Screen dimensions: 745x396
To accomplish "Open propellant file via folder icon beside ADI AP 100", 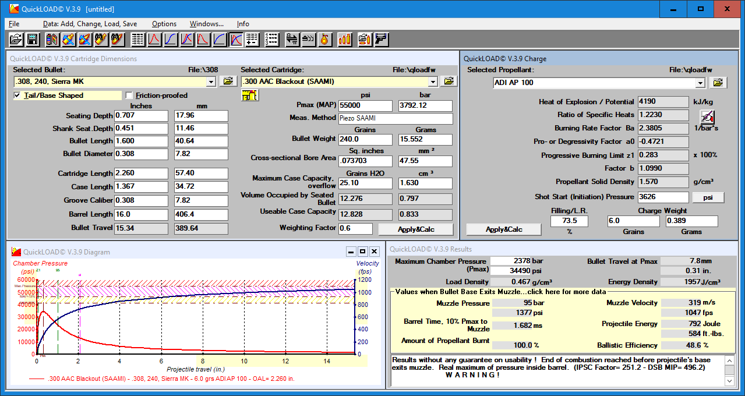I will coord(718,83).
